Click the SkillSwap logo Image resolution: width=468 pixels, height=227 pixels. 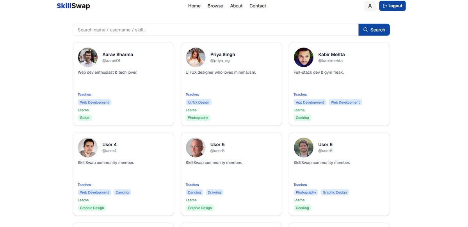pos(73,5)
